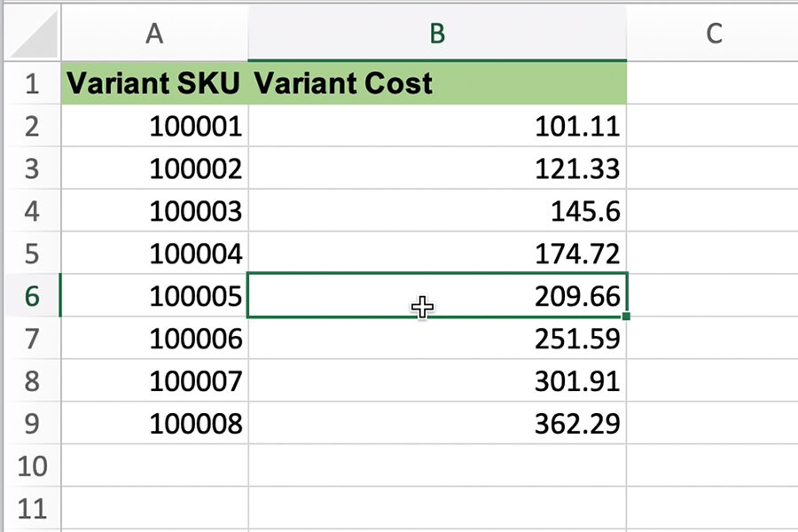The width and height of the screenshot is (798, 532).
Task: Select column A header
Action: click(x=154, y=34)
